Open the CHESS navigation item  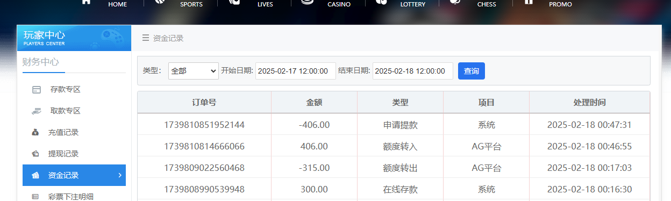coord(487,4)
